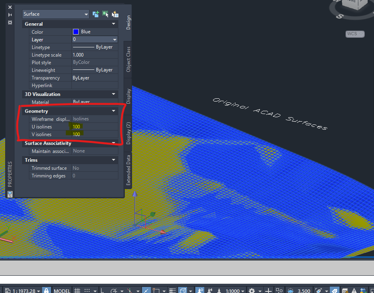
Task: Click the bracketed tag icon in status bar
Action: 319,290
